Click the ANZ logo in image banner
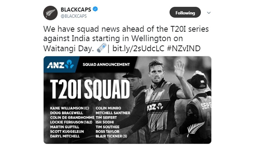Viewport: 263px width, 148px height. [x=60, y=64]
